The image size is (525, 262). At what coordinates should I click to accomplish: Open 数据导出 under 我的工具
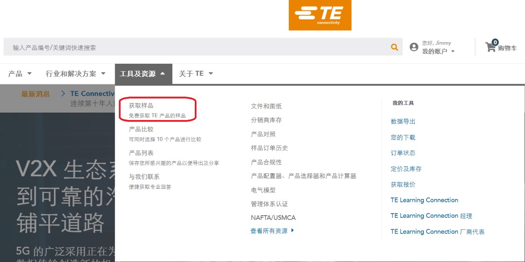[x=403, y=121]
